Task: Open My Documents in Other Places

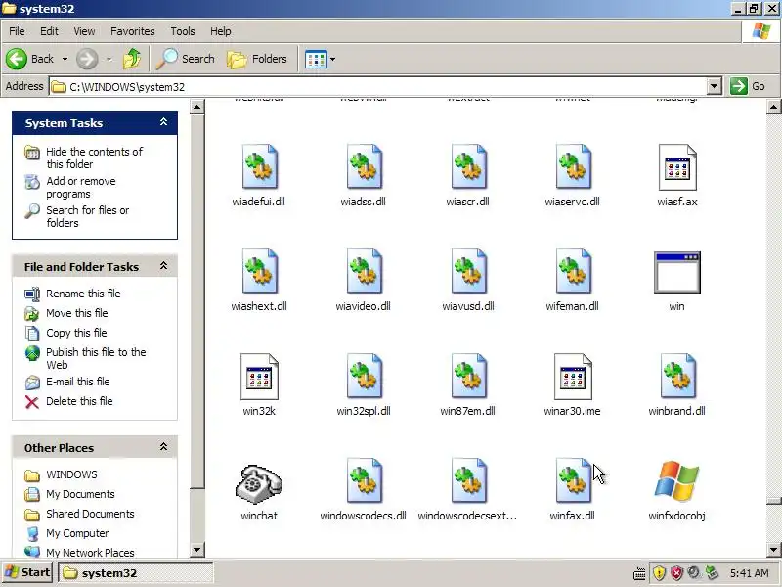Action: [80, 494]
